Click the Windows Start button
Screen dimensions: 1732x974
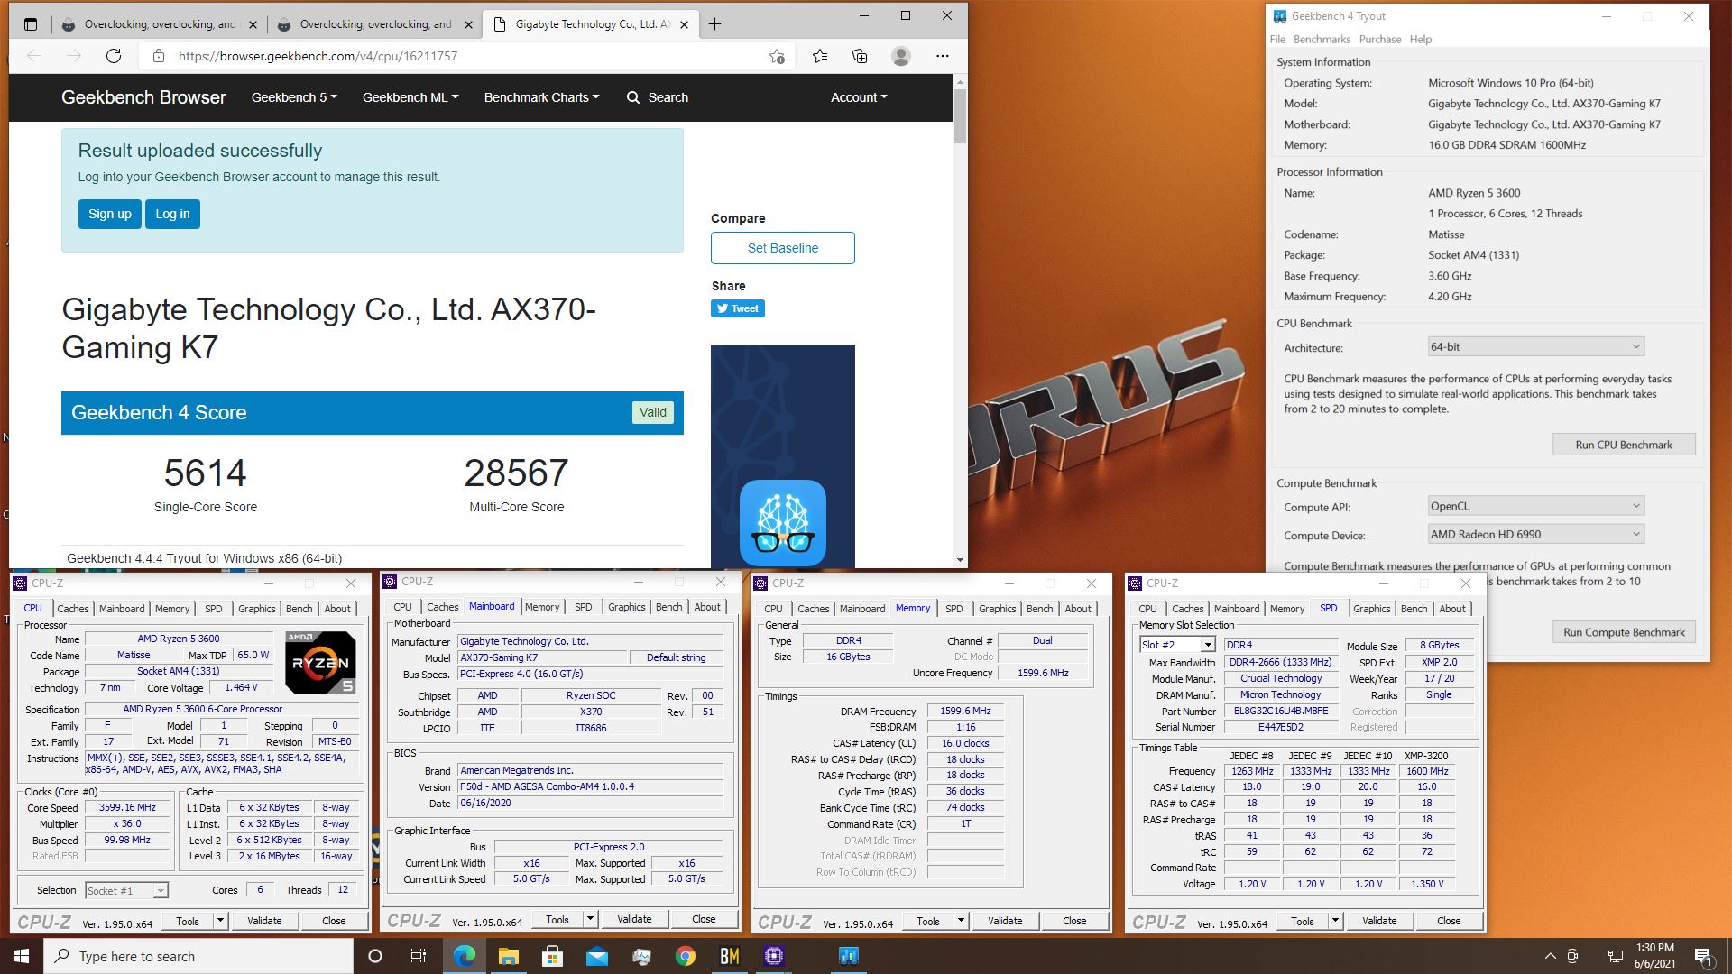(x=22, y=956)
